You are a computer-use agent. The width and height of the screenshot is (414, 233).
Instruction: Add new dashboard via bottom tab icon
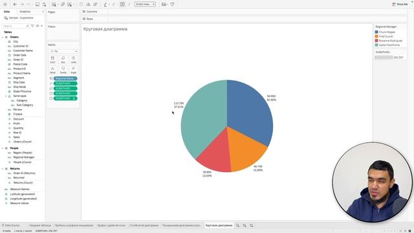click(245, 225)
